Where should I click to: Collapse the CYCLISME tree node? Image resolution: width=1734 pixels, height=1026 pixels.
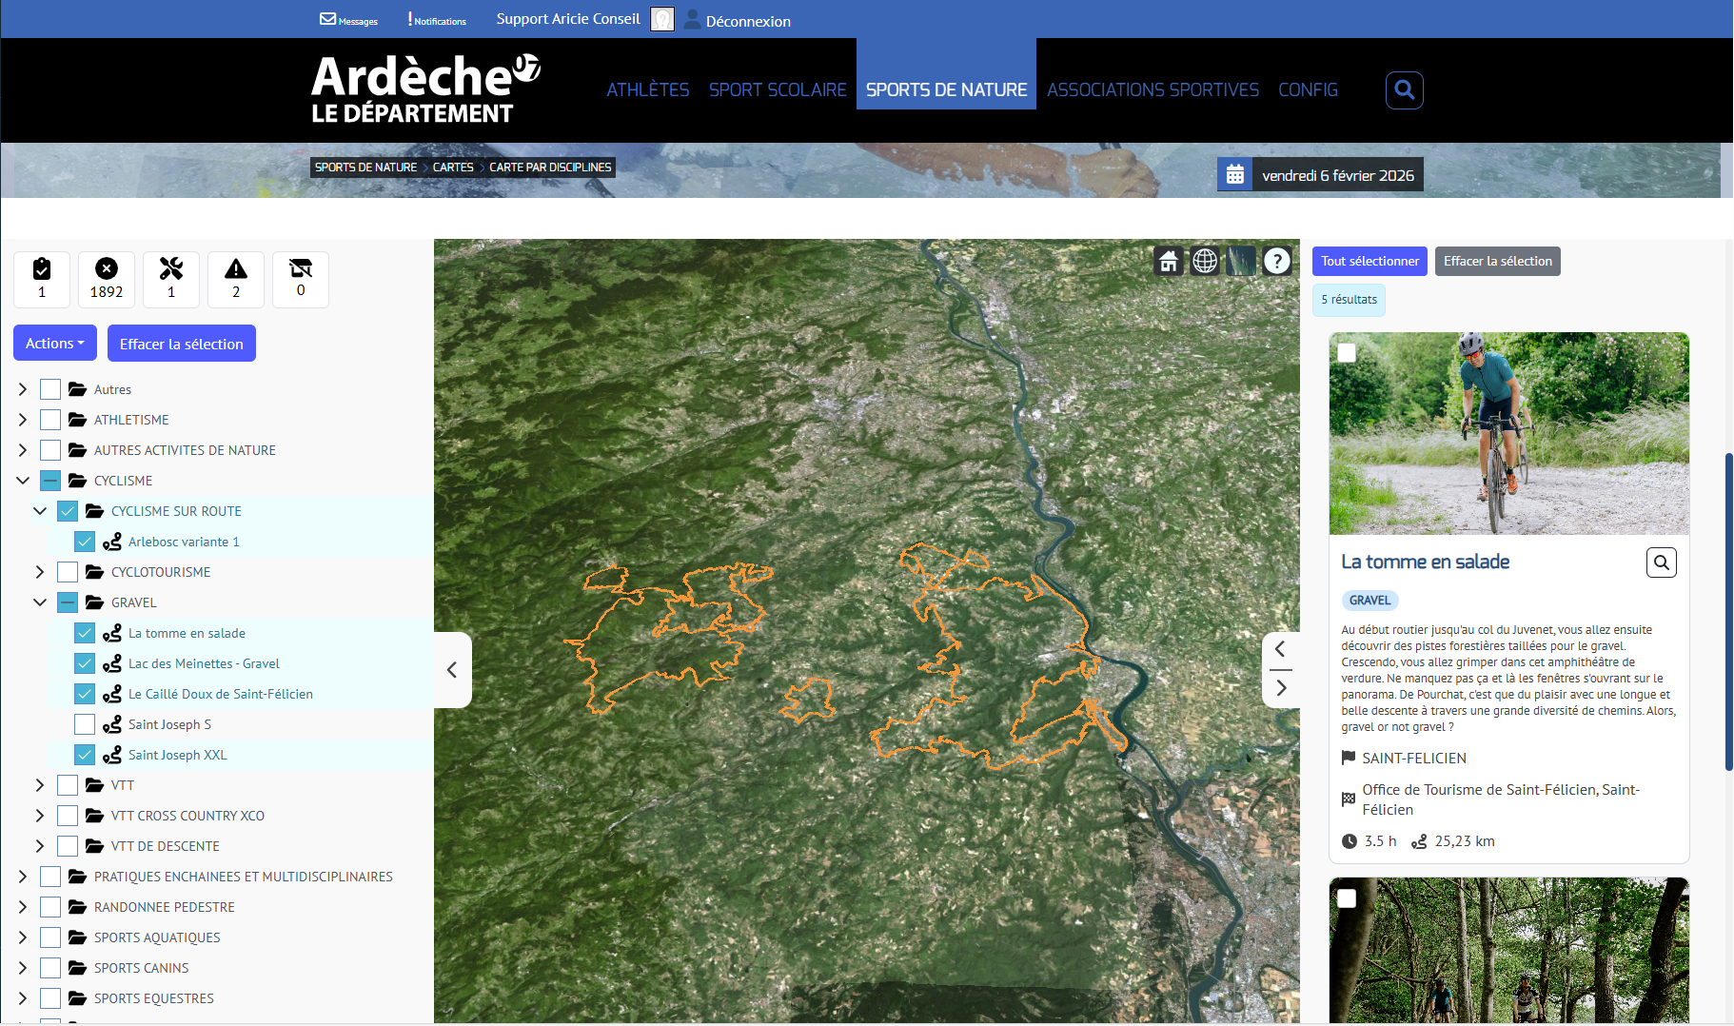pos(23,481)
